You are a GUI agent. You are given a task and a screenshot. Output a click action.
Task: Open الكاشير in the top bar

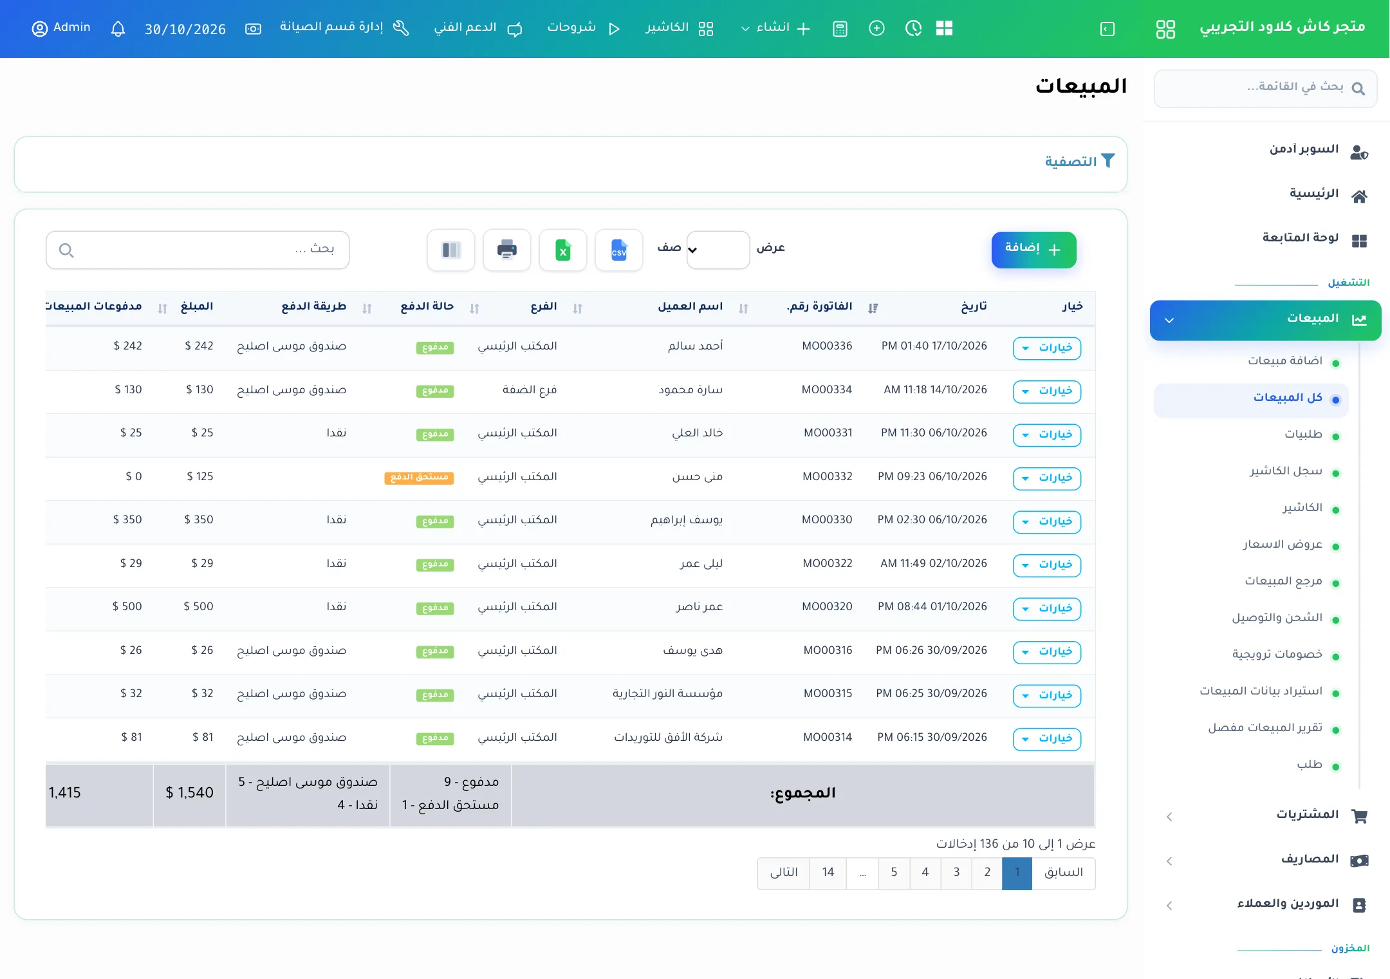click(x=679, y=28)
